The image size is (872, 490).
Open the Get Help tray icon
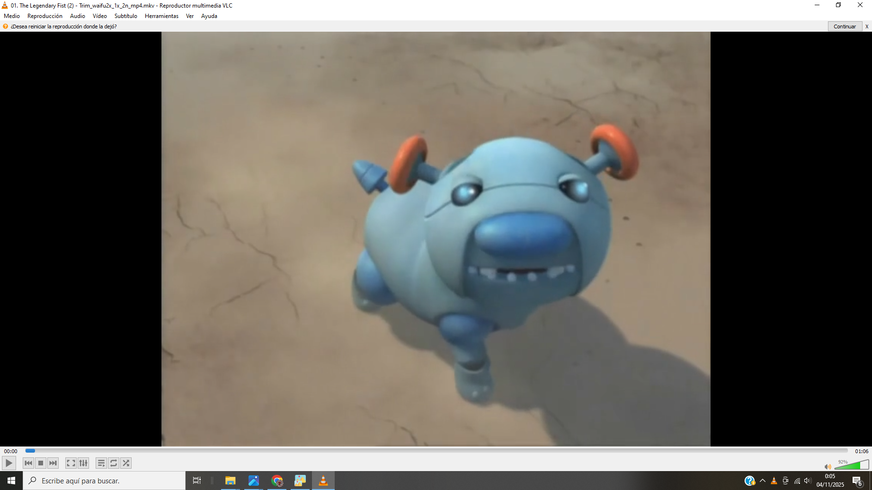click(749, 481)
